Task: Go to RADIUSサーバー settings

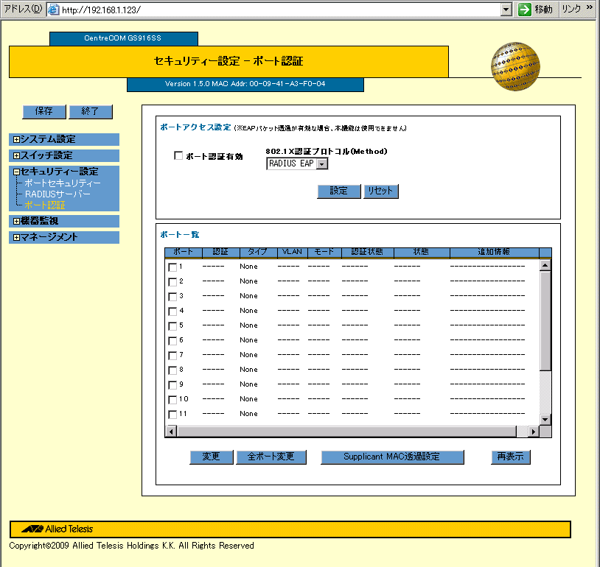Action: 57,194
